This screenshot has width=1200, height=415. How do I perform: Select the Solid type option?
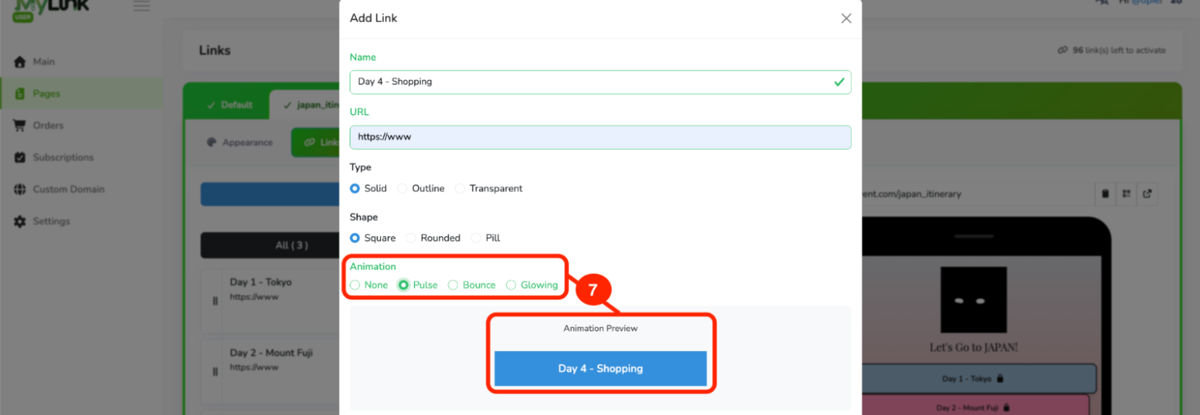tap(355, 188)
